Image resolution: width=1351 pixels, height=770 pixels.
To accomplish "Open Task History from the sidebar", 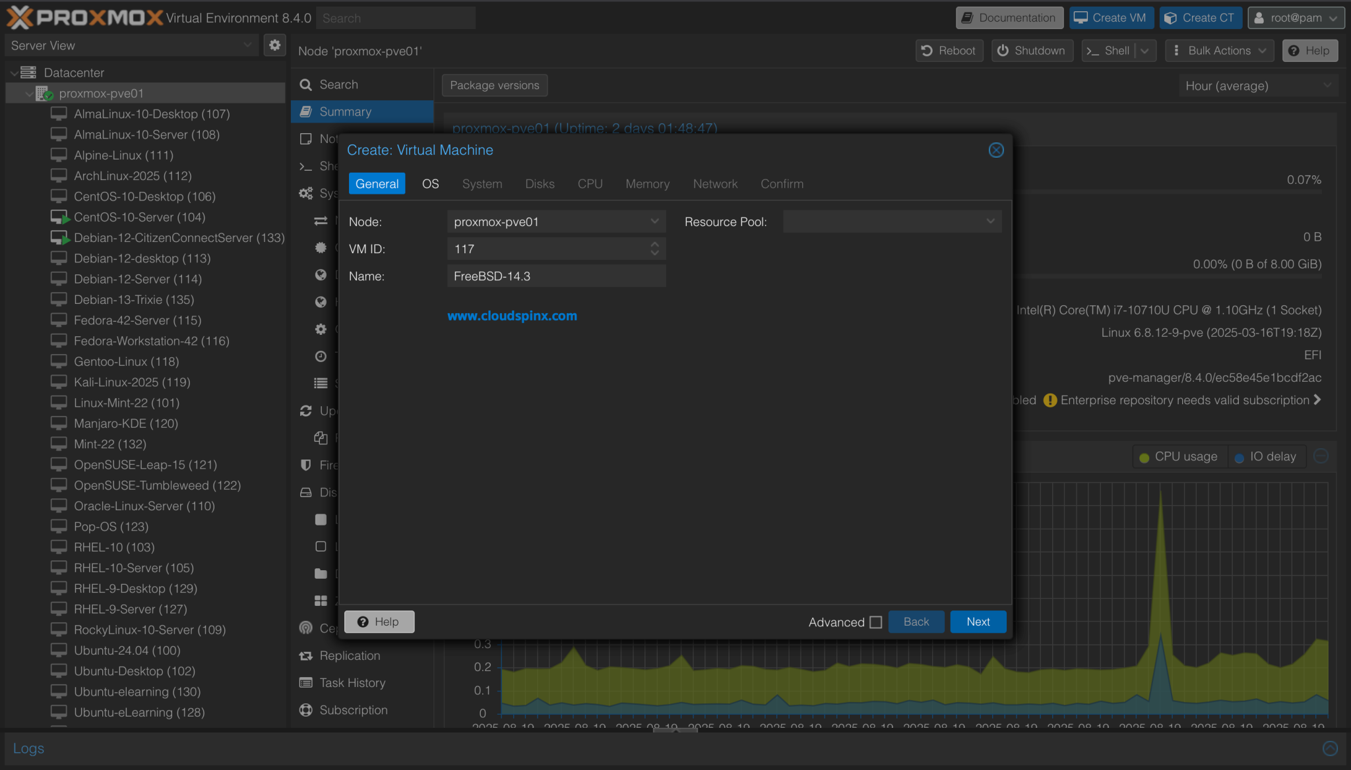I will (352, 683).
